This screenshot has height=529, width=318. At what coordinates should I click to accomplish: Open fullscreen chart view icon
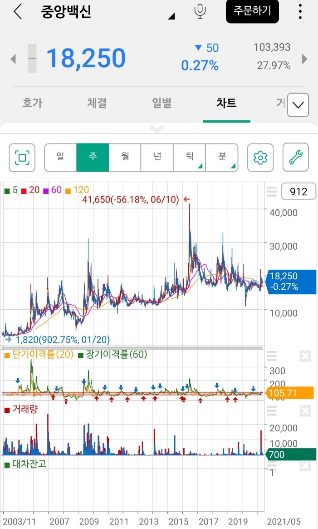22,158
